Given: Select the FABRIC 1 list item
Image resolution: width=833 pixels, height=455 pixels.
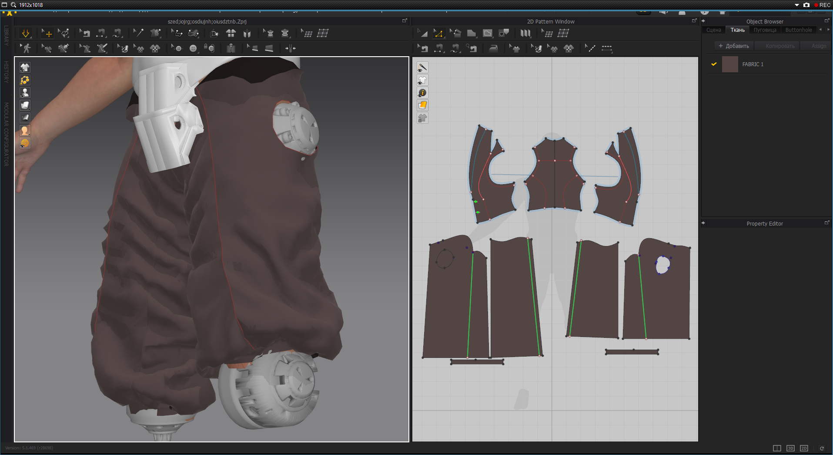Looking at the screenshot, I should click(767, 64).
